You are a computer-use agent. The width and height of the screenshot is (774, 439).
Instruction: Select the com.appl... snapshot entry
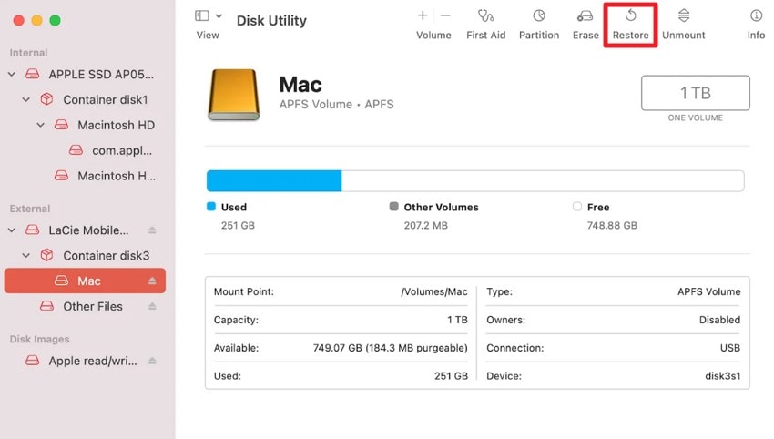[122, 150]
